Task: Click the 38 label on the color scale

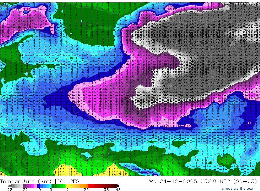Action: 106,190
